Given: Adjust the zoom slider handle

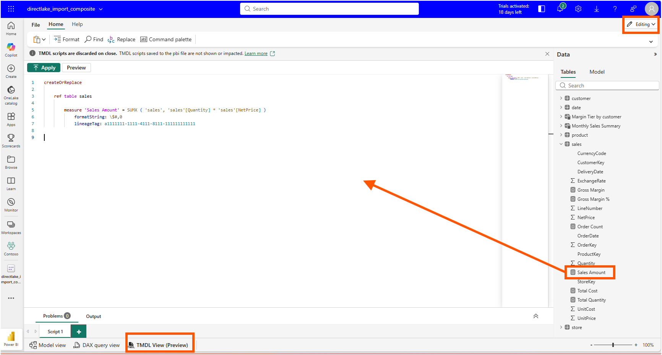Looking at the screenshot, I should pyautogui.click(x=613, y=345).
